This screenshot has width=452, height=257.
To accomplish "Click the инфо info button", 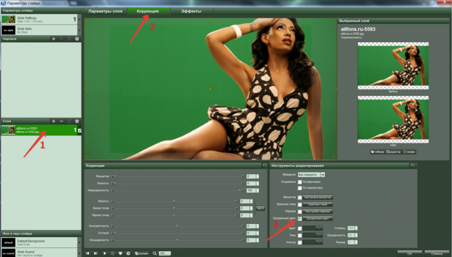I will (409, 152).
